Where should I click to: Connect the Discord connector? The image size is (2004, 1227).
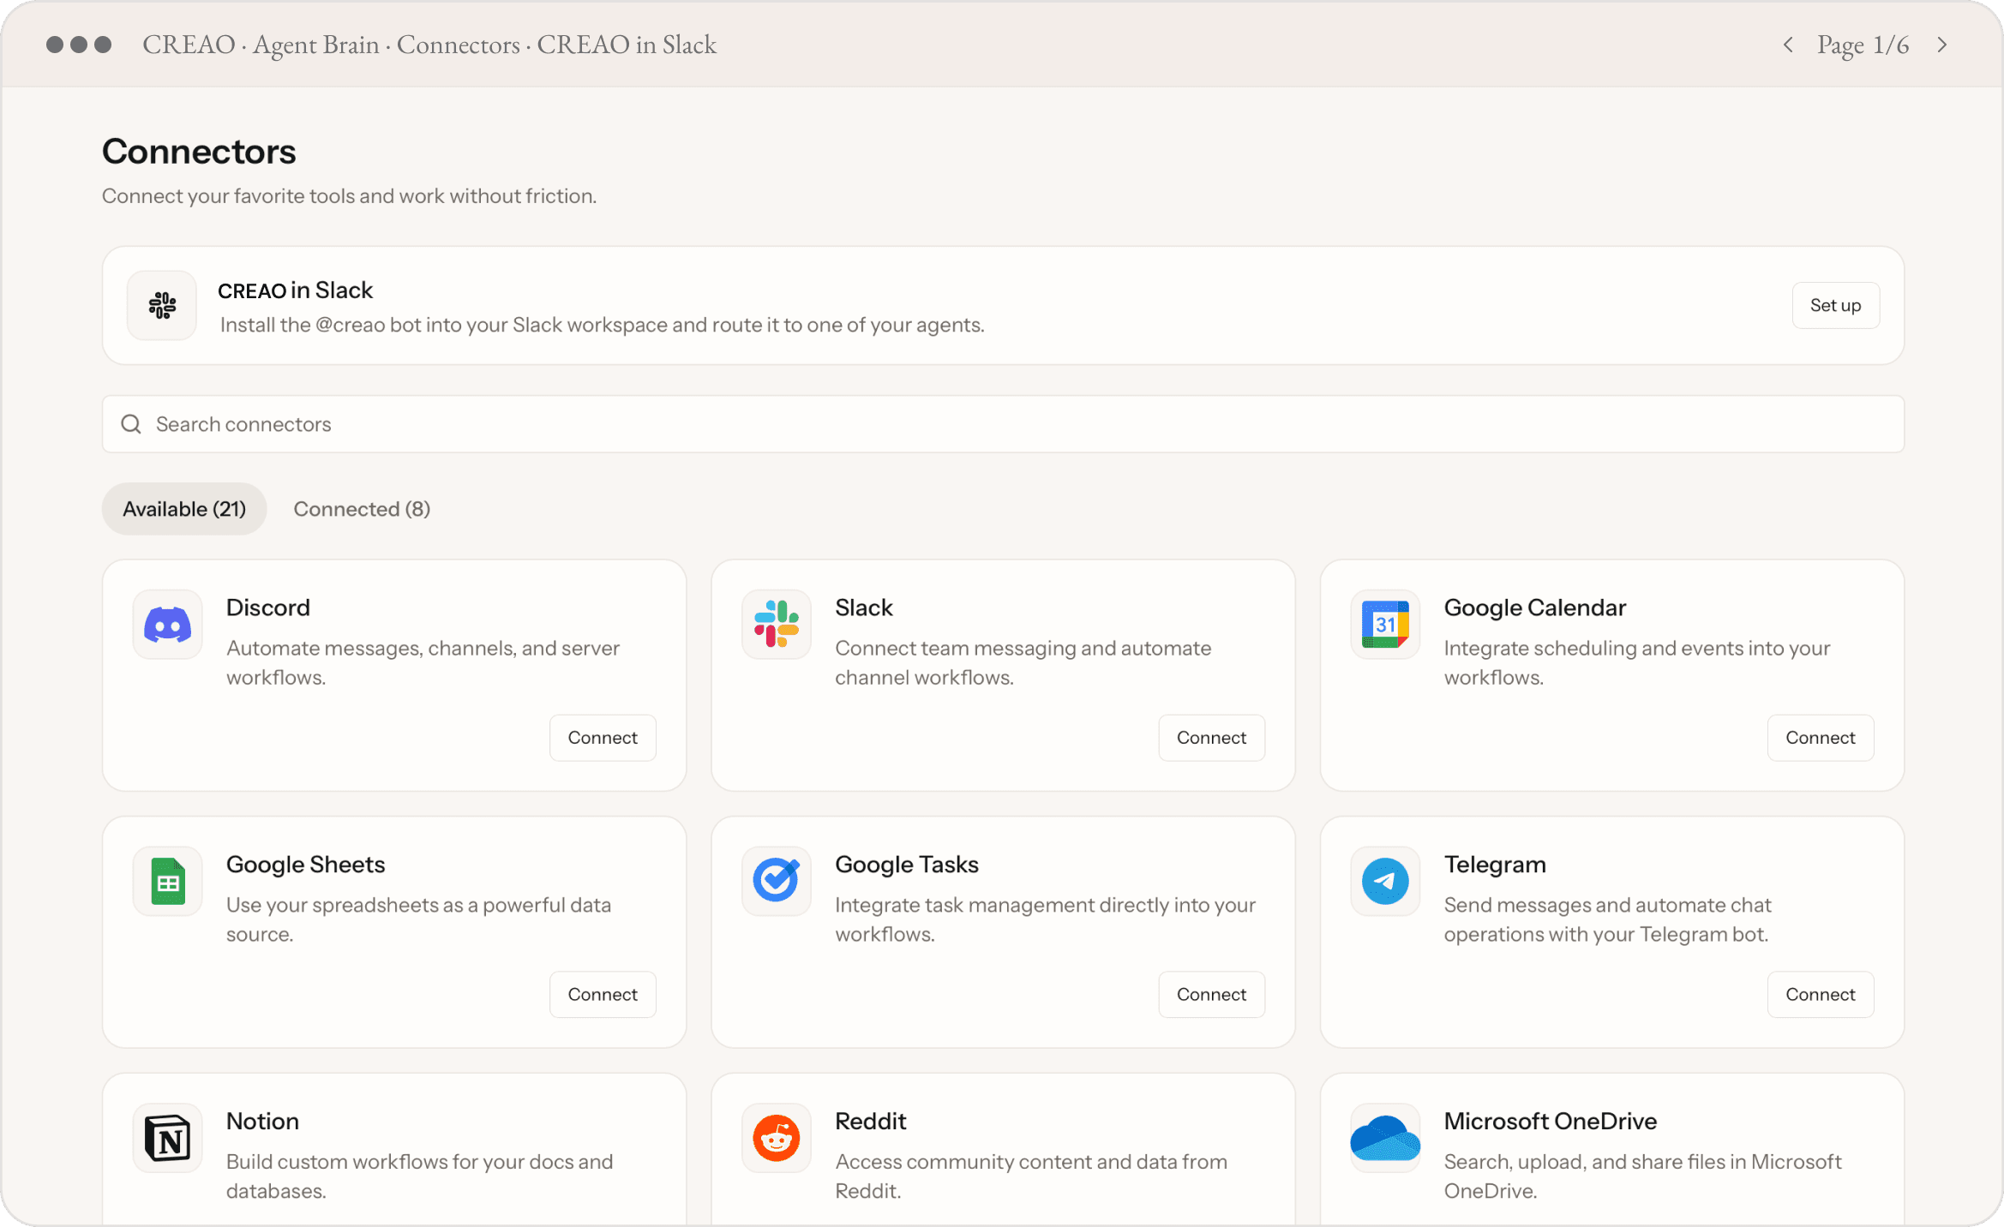(603, 738)
